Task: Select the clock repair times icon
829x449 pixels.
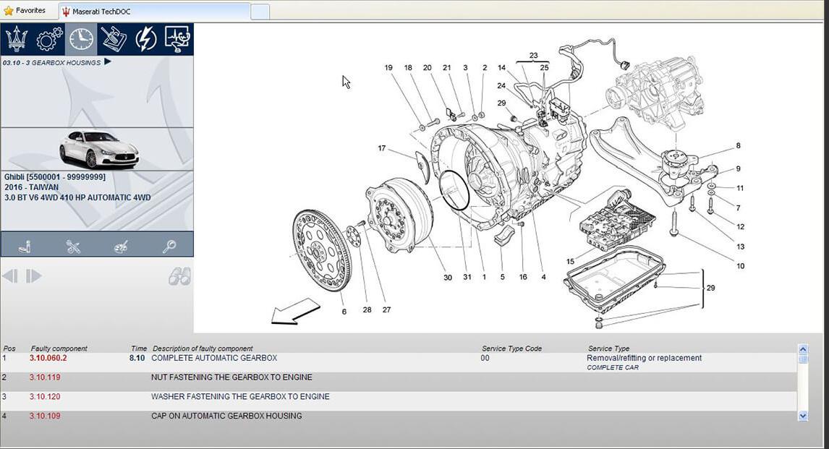Action: (x=81, y=39)
